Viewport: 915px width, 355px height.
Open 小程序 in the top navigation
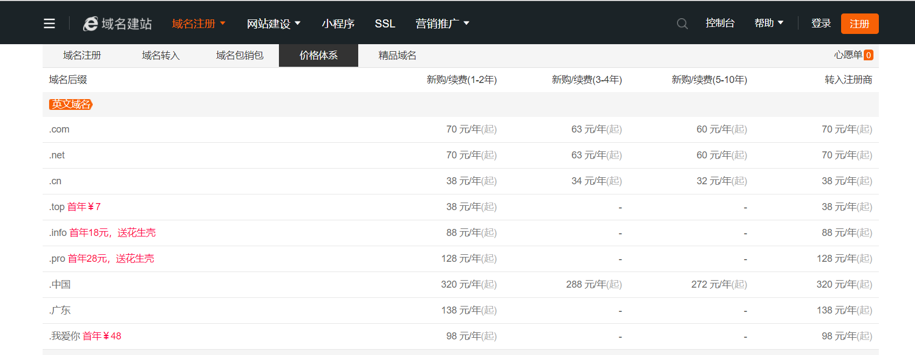pos(338,24)
